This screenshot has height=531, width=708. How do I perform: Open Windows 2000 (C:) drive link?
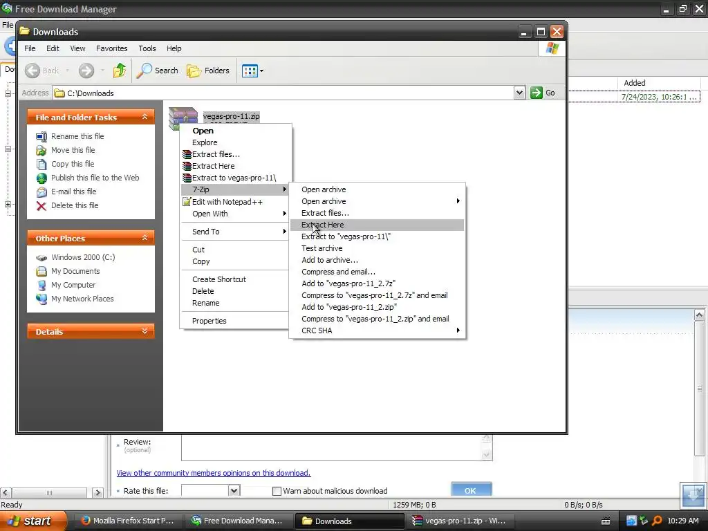(83, 257)
